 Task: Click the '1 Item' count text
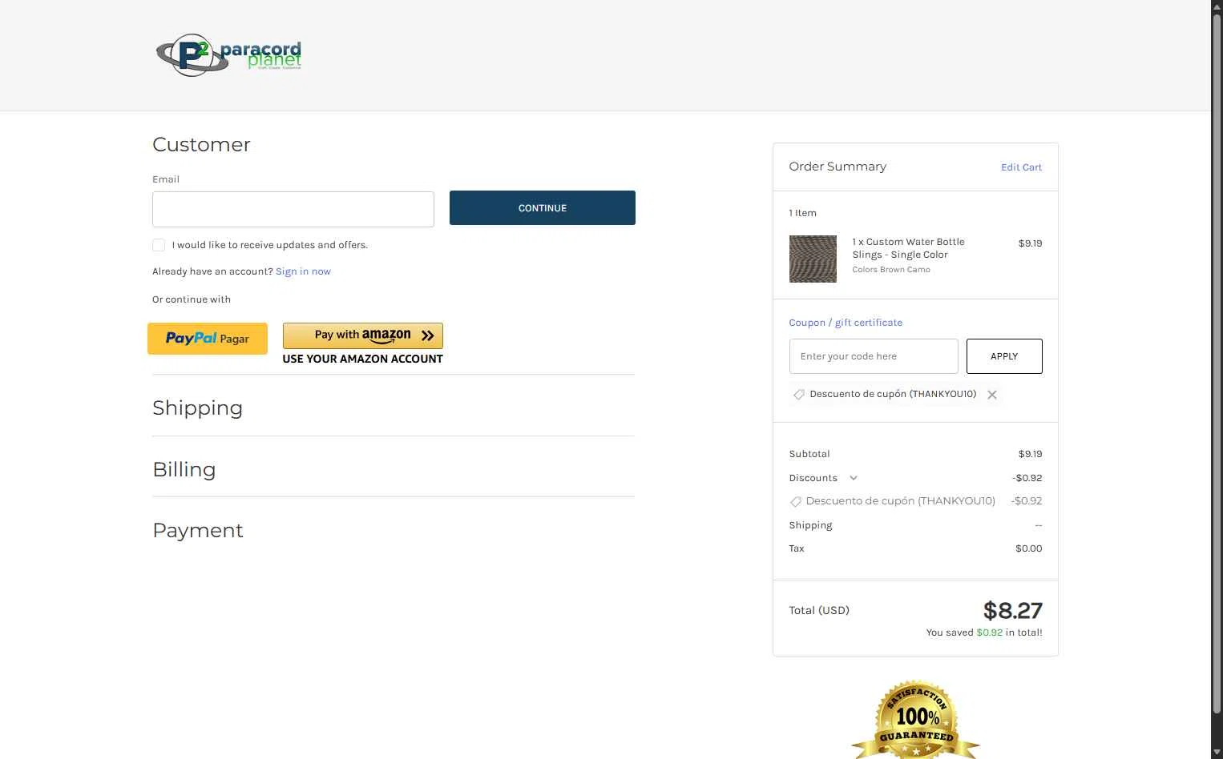[802, 213]
